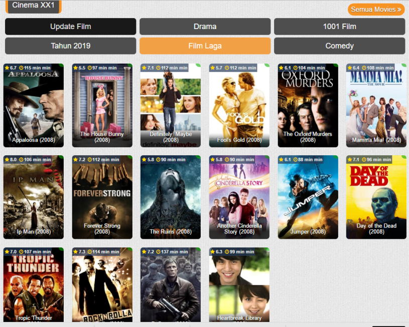Screen dimensions: 409x327
Task: Select the Mamma Mia! movie thumbnail
Action: click(376, 106)
